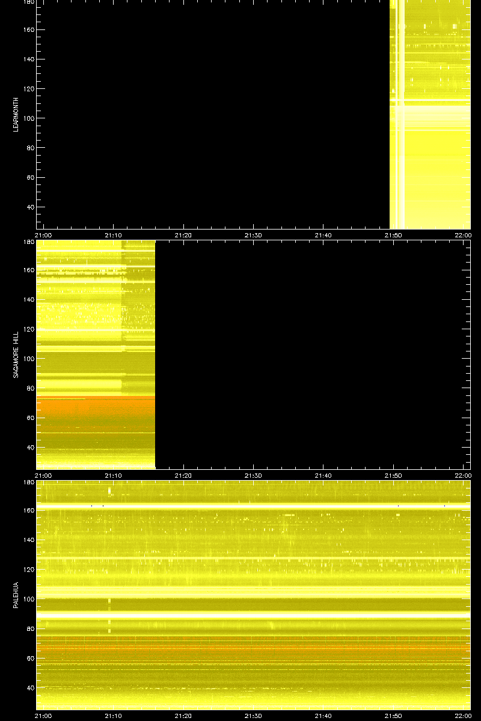Click 21:50 under the Sagamore Hill panel
This screenshot has height=721, width=481.
pos(393,475)
